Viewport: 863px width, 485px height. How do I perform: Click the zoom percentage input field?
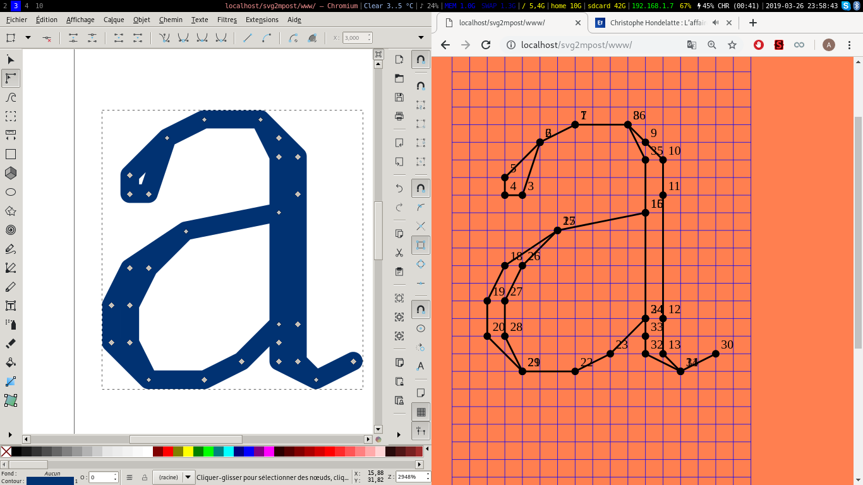pyautogui.click(x=410, y=477)
